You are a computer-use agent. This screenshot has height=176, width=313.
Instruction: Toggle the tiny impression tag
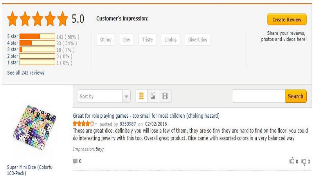pyautogui.click(x=126, y=40)
